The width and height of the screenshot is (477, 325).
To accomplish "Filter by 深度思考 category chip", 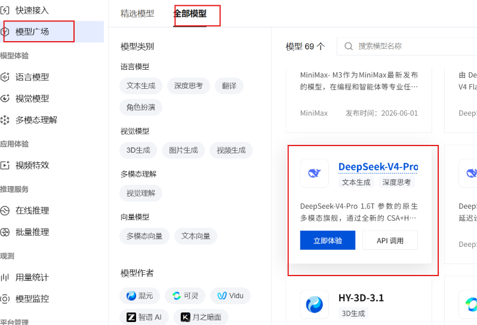I will pyautogui.click(x=189, y=86).
